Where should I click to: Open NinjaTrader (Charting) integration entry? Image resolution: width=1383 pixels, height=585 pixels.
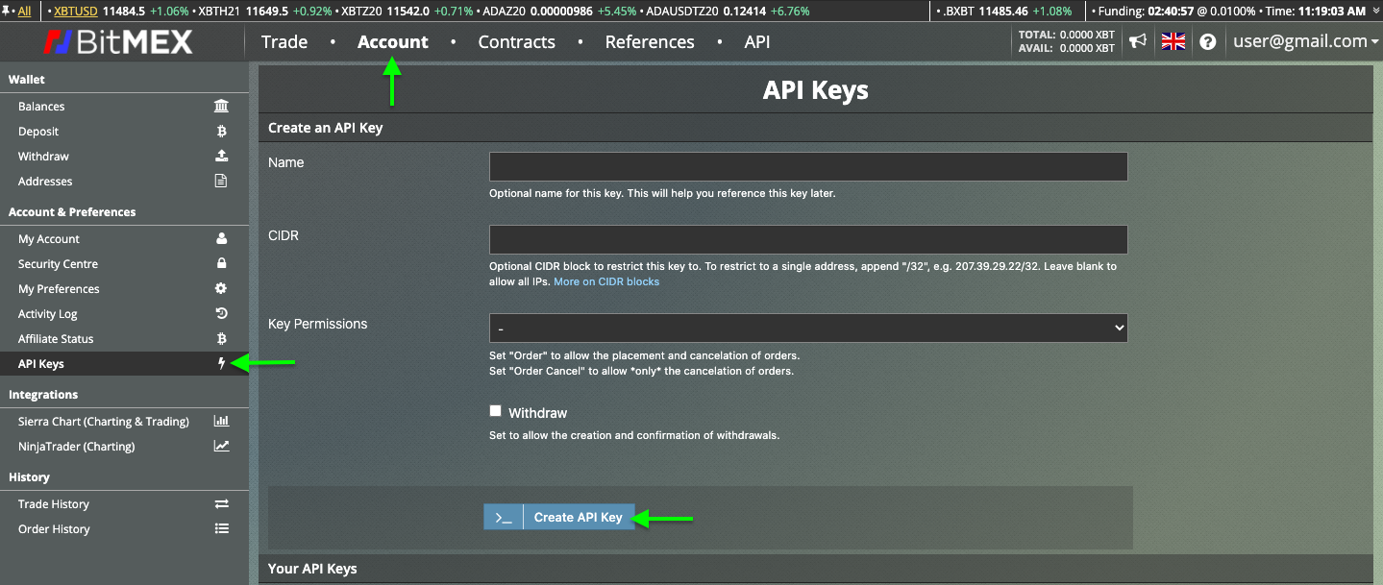[77, 447]
